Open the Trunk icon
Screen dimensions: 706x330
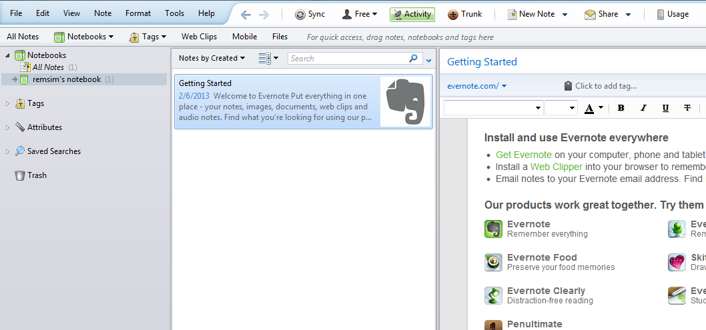pyautogui.click(x=453, y=15)
